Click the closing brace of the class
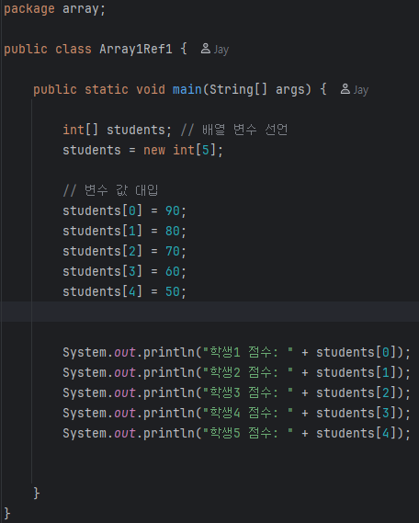This screenshot has width=419, height=523. click(x=7, y=513)
